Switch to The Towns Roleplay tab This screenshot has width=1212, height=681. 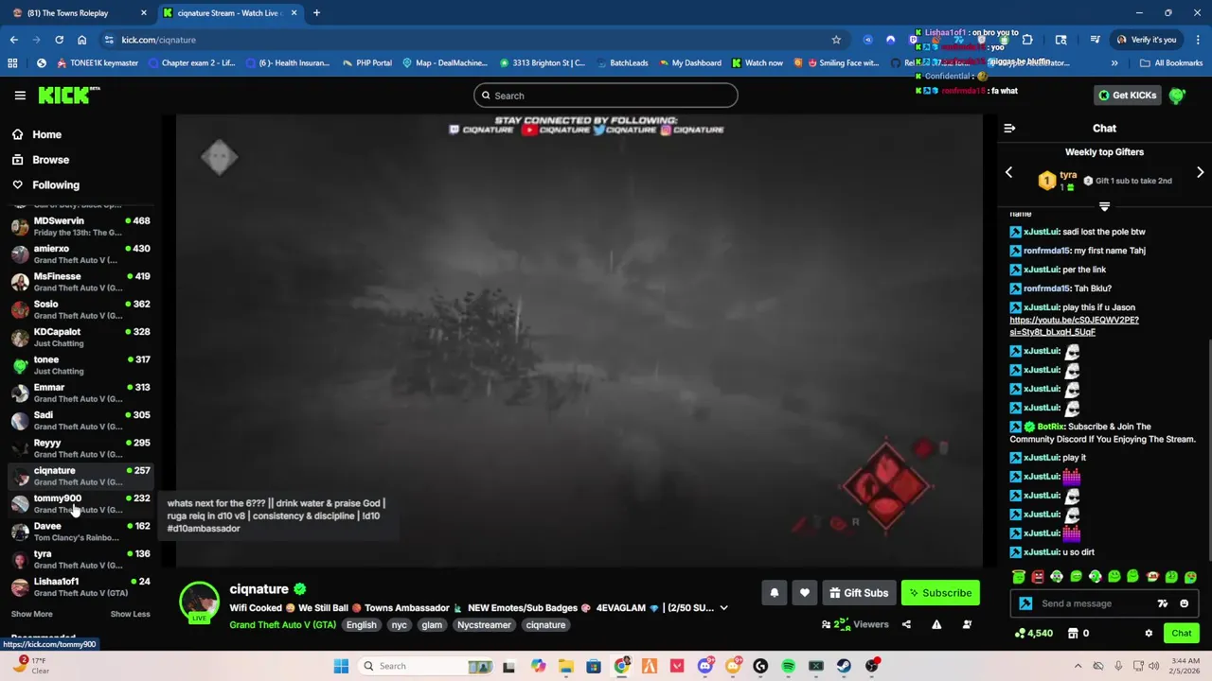click(80, 13)
